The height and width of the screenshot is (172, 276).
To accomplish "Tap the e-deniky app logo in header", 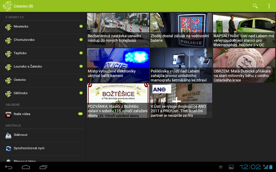I will (8, 6).
